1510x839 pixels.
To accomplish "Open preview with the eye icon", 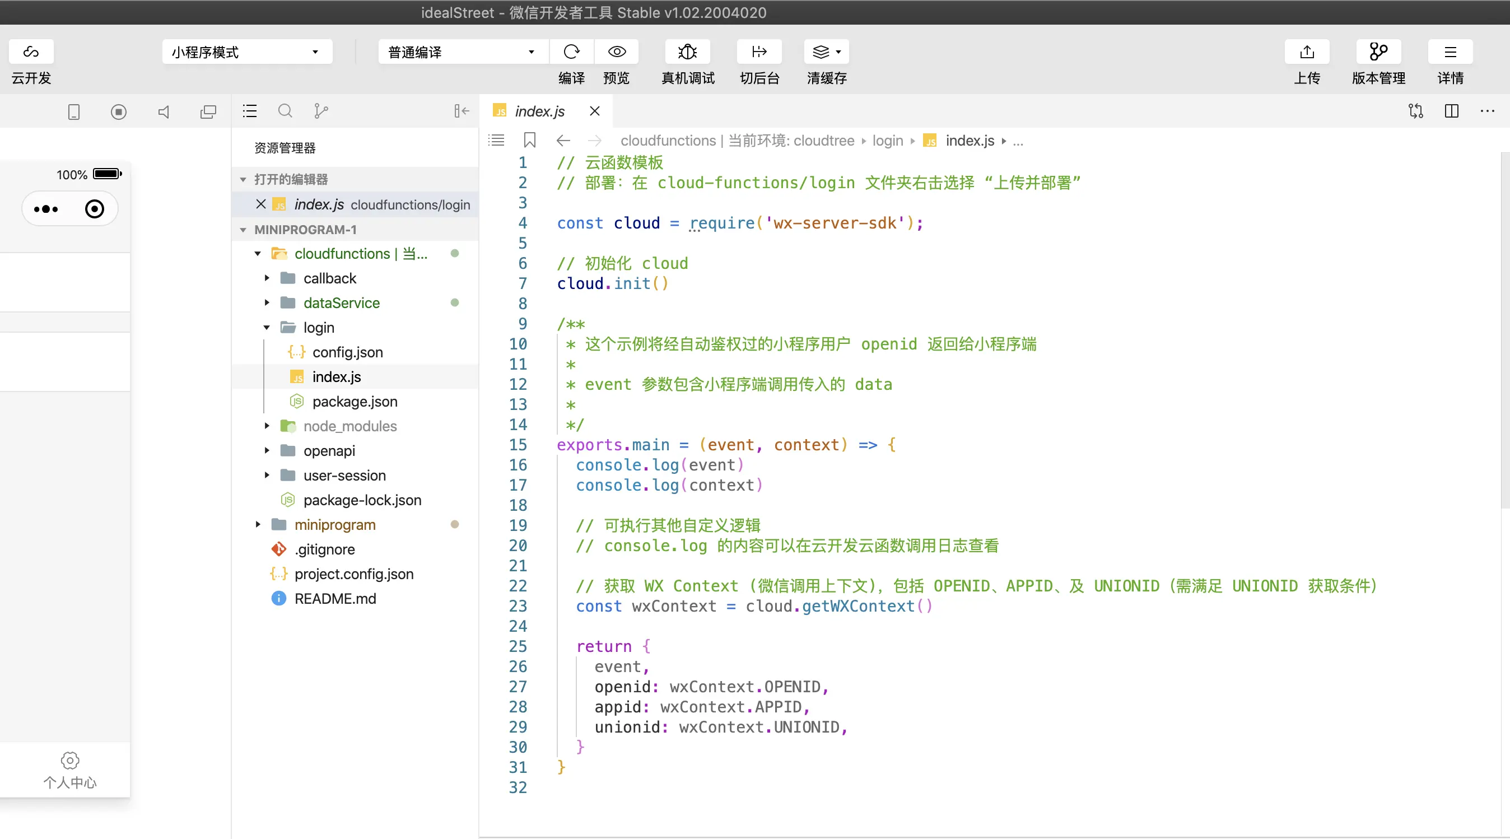I will 616,52.
